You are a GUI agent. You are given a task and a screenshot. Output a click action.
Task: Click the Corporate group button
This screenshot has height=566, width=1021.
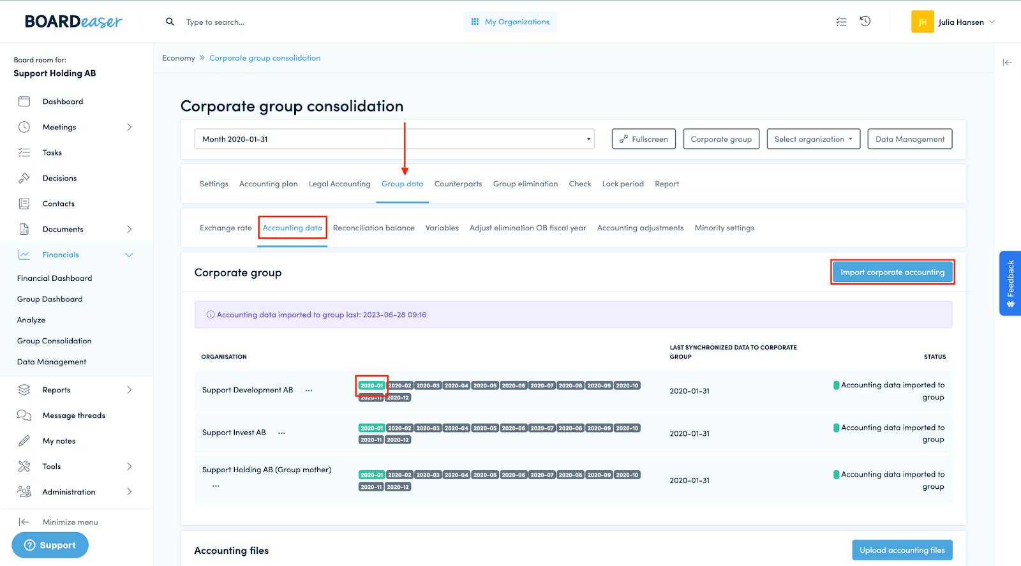coord(721,139)
